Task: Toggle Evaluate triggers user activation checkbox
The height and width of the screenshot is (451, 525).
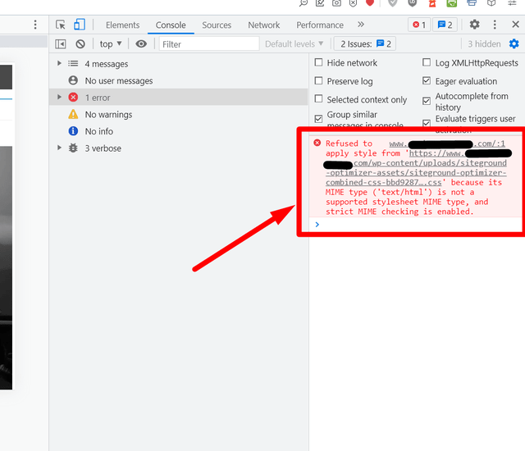Action: click(x=427, y=123)
